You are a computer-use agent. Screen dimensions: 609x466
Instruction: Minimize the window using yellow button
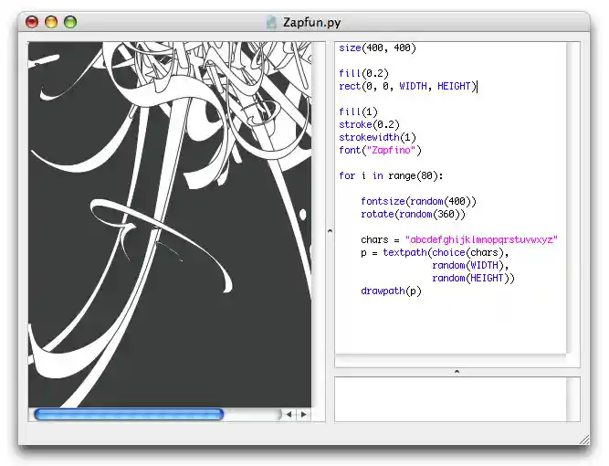pos(51,22)
